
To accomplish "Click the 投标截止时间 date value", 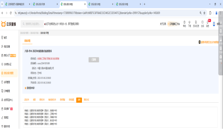I will [x=44, y=78].
